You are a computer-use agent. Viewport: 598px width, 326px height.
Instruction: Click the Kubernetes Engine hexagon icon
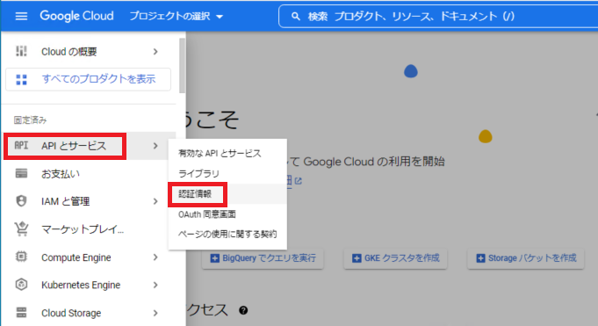click(21, 285)
